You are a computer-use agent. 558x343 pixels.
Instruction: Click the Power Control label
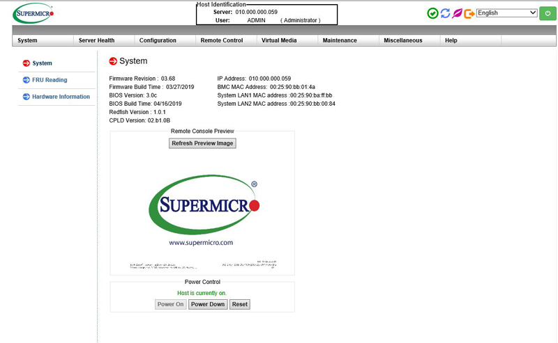pos(202,282)
